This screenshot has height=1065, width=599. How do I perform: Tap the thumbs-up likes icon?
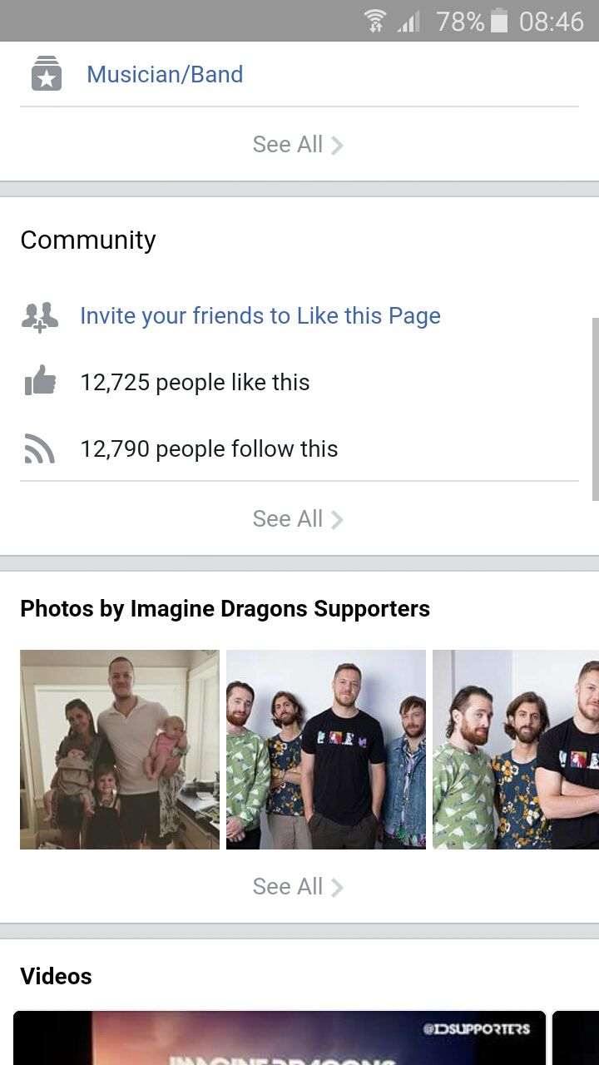point(40,382)
